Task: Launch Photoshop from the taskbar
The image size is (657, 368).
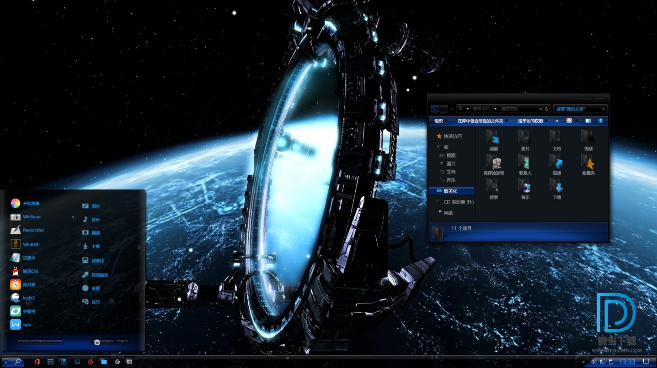Action: [x=50, y=362]
